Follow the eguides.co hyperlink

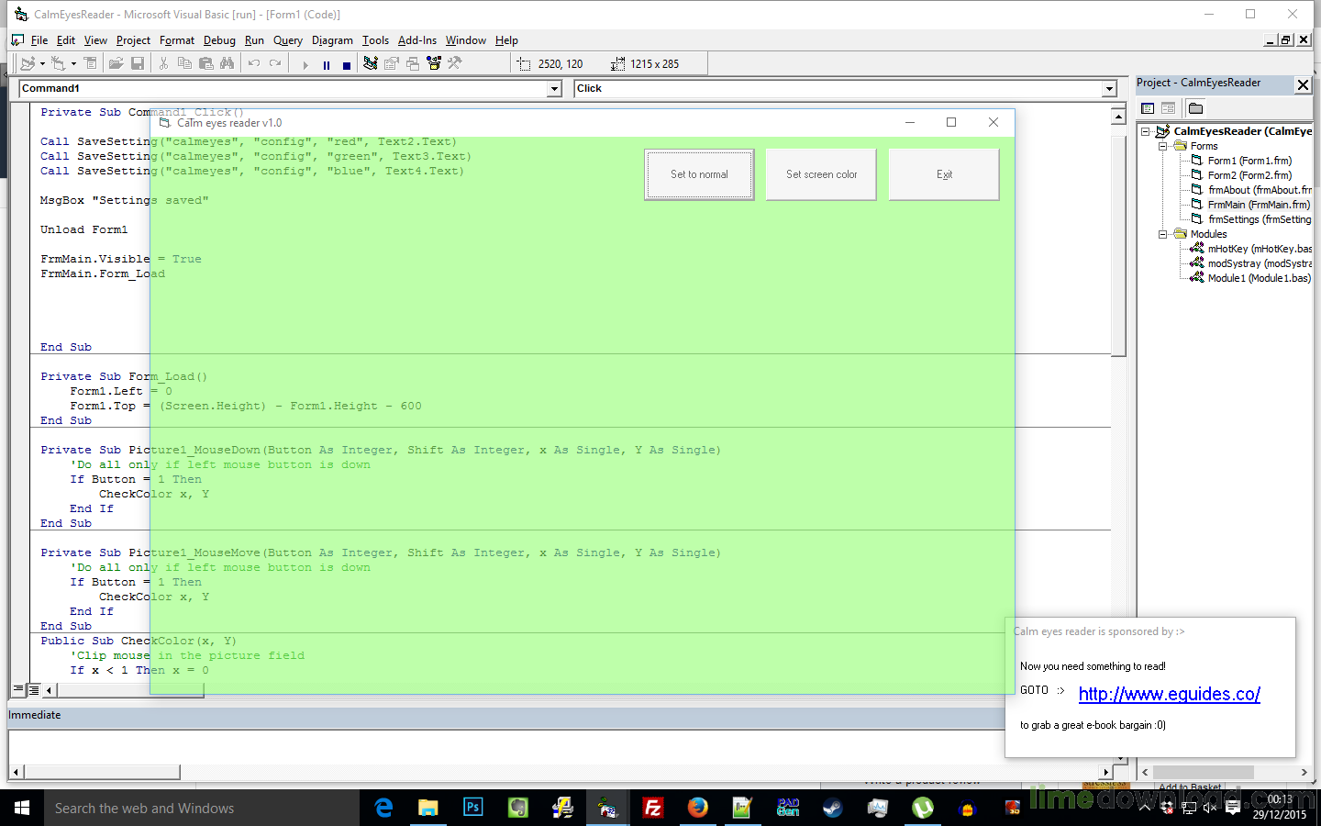1169,694
